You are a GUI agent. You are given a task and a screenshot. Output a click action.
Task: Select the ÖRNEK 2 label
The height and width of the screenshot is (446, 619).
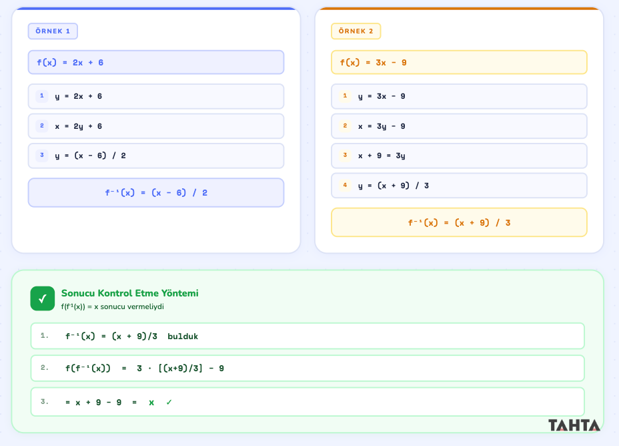click(356, 31)
